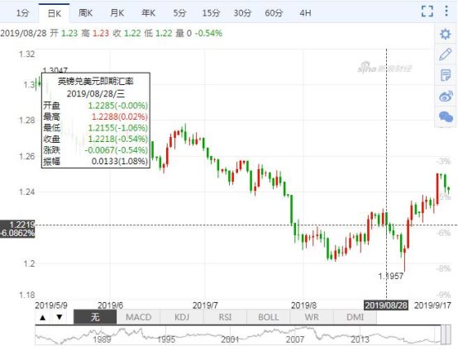Switch to 60分 chart tab

click(x=274, y=13)
